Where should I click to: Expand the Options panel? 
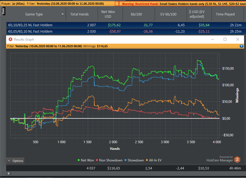tap(15, 161)
